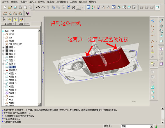Open the 插入 menu
The width and height of the screenshot is (165, 128).
tap(33, 2)
